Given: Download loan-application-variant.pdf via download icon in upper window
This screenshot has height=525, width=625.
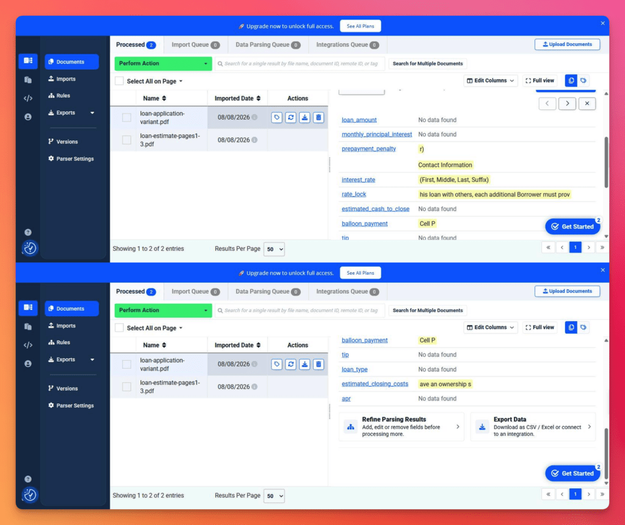Looking at the screenshot, I should tap(305, 118).
